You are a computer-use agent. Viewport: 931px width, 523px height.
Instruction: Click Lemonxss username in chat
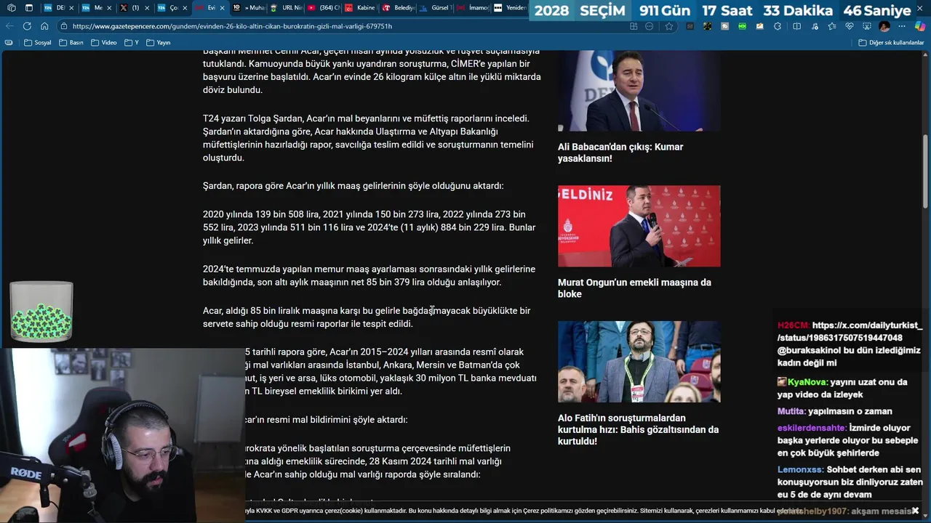tap(800, 470)
